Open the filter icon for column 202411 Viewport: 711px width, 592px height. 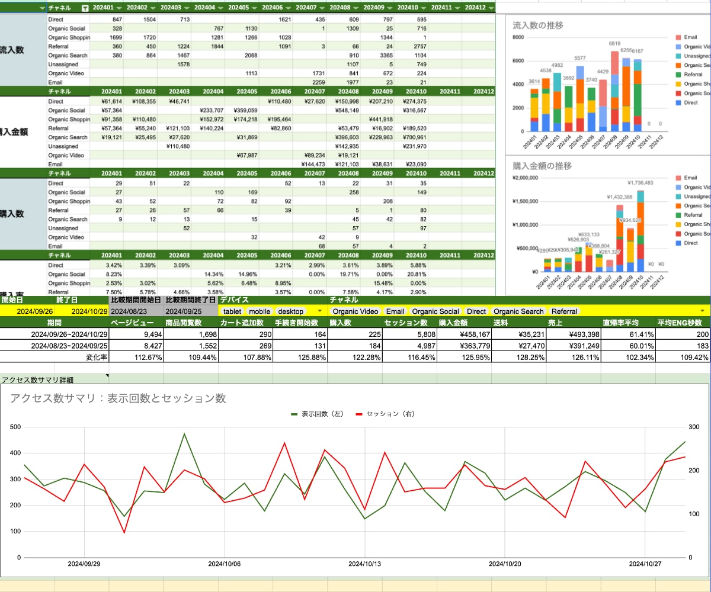457,8
